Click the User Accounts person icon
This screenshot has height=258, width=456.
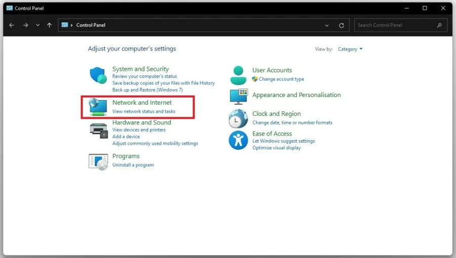coord(238,75)
